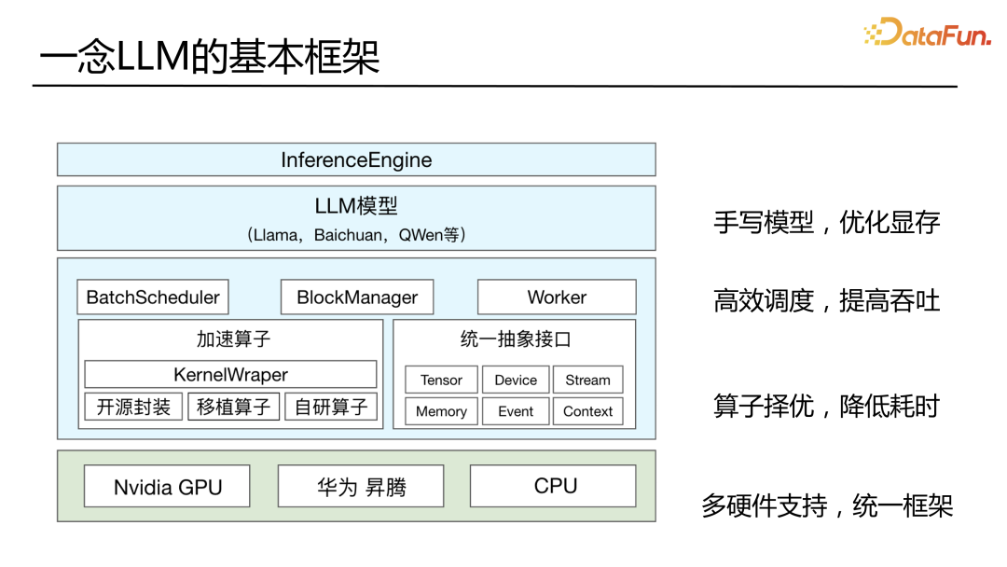Click the Device interface box

click(515, 380)
